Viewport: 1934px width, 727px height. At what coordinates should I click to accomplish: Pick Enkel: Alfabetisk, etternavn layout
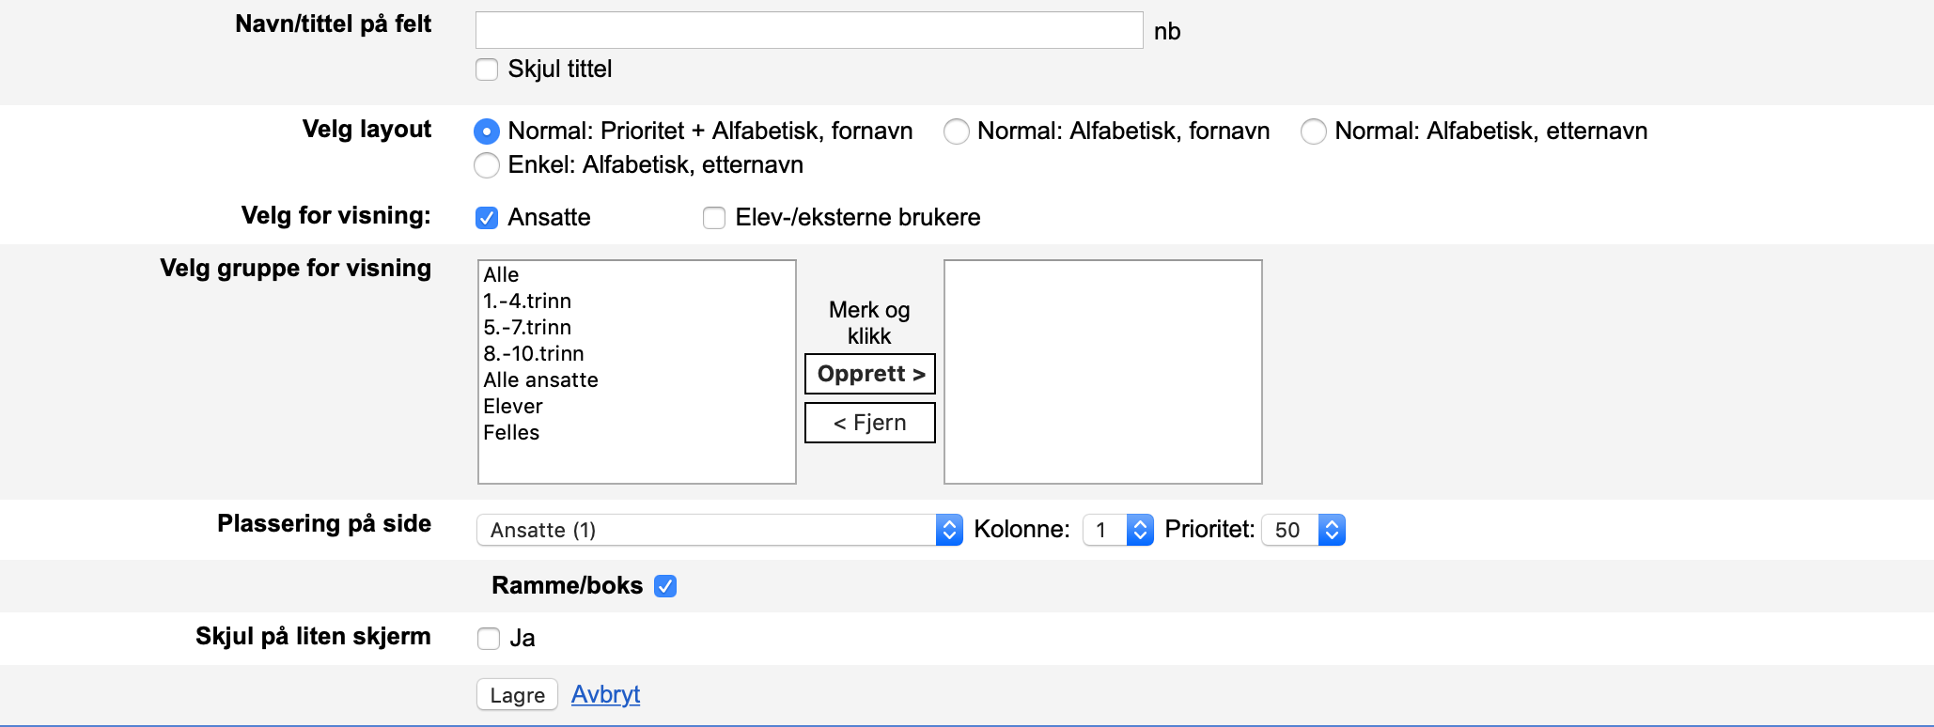487,165
